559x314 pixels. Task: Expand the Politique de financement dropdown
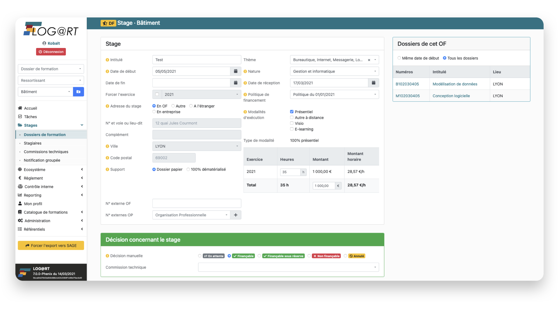(x=334, y=94)
